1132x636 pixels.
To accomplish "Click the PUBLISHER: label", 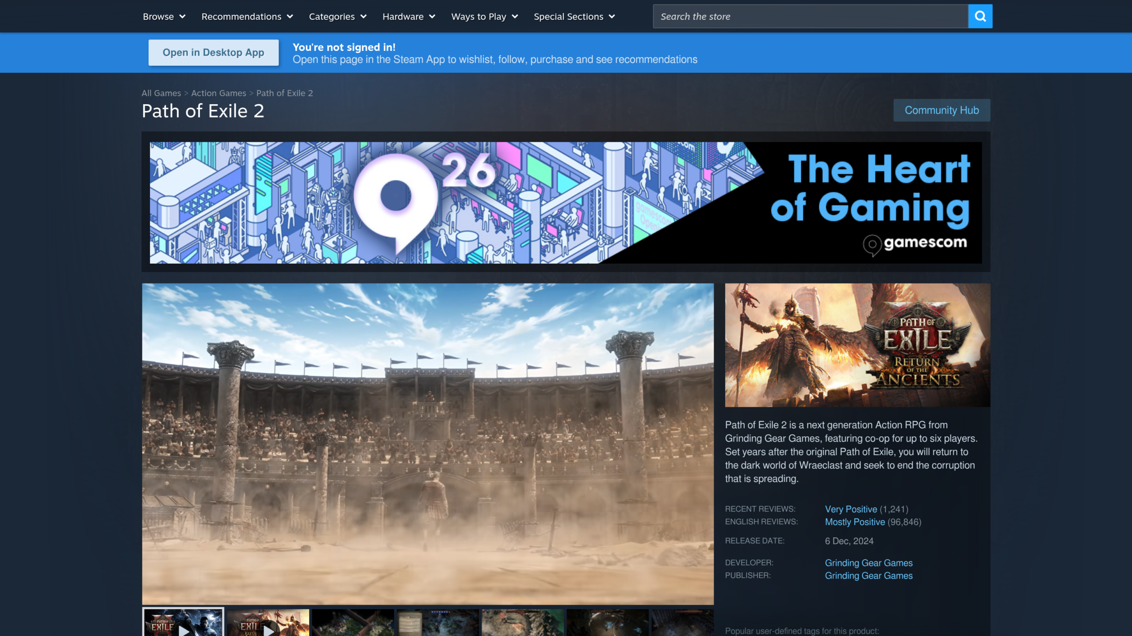I will click(x=748, y=576).
